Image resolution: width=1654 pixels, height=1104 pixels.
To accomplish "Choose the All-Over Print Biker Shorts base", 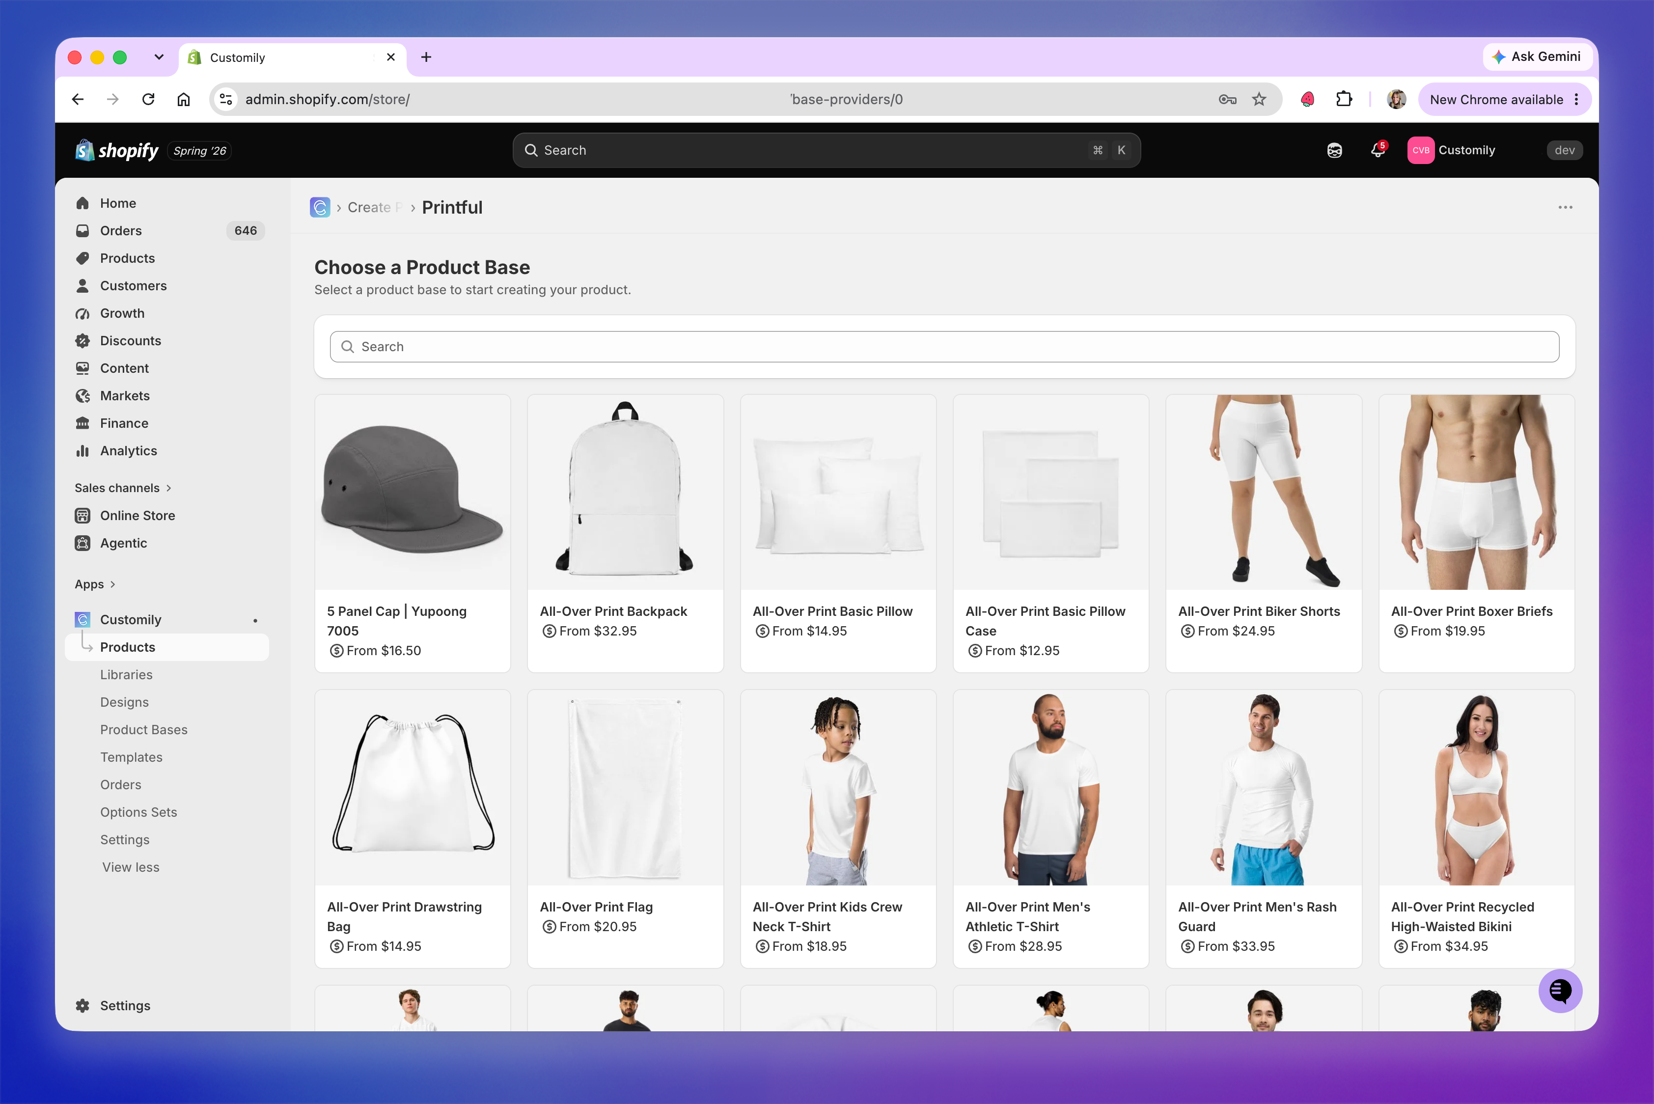I will (1263, 533).
